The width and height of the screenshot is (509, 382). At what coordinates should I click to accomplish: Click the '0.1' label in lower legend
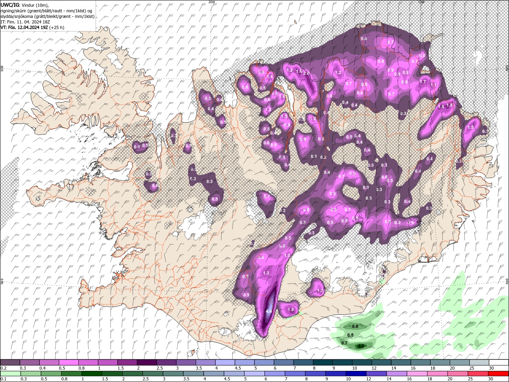[4, 379]
